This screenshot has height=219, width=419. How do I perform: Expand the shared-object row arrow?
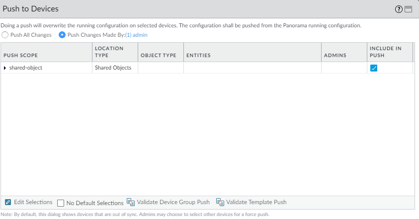click(x=5, y=68)
